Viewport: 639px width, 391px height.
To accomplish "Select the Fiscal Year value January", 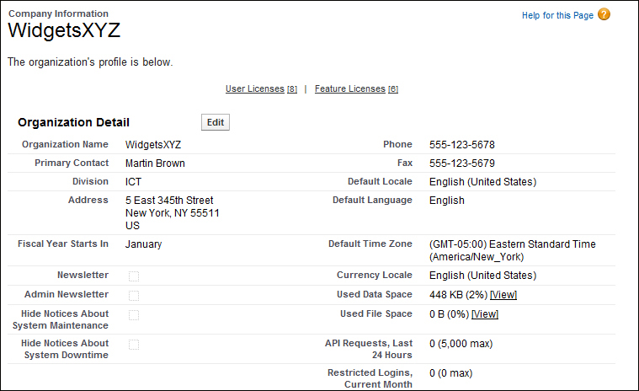I will click(x=143, y=244).
